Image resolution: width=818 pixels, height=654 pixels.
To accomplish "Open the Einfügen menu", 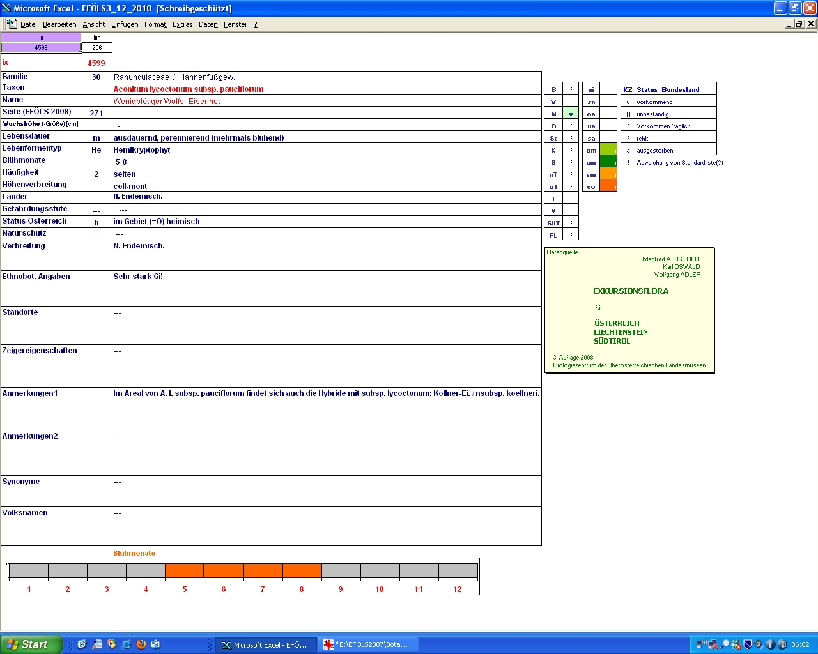I will click(x=125, y=24).
